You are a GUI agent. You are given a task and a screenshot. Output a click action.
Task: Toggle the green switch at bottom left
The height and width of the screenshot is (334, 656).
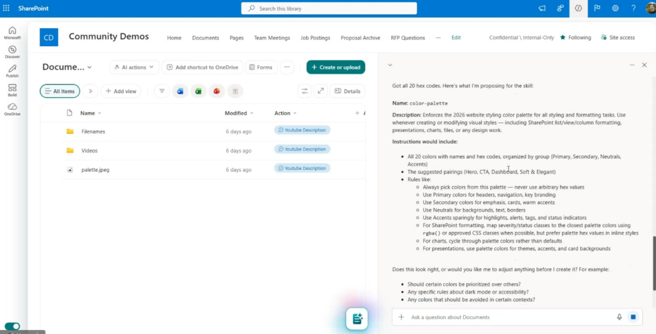pos(12,326)
